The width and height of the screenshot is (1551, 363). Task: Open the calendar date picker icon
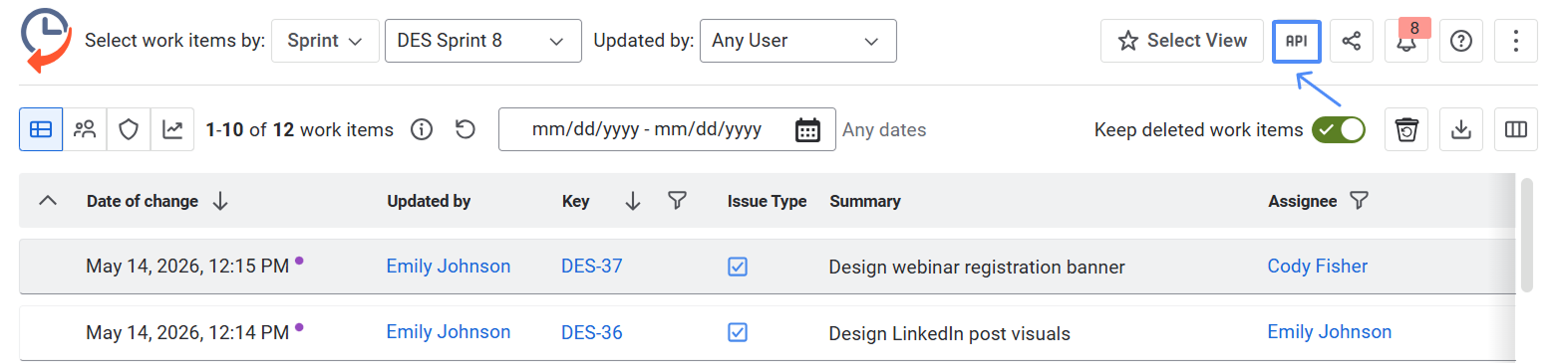coord(808,130)
